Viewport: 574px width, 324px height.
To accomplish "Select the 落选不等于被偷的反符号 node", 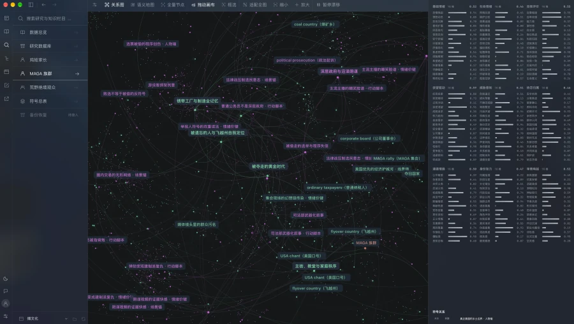I will click(124, 94).
